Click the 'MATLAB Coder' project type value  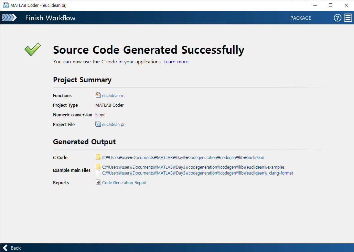(109, 105)
